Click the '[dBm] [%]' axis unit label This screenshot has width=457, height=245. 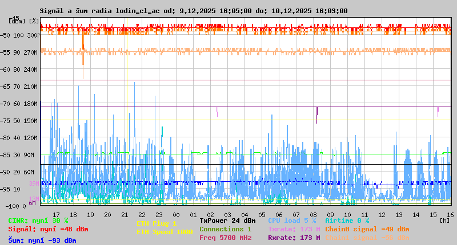click(x=23, y=21)
